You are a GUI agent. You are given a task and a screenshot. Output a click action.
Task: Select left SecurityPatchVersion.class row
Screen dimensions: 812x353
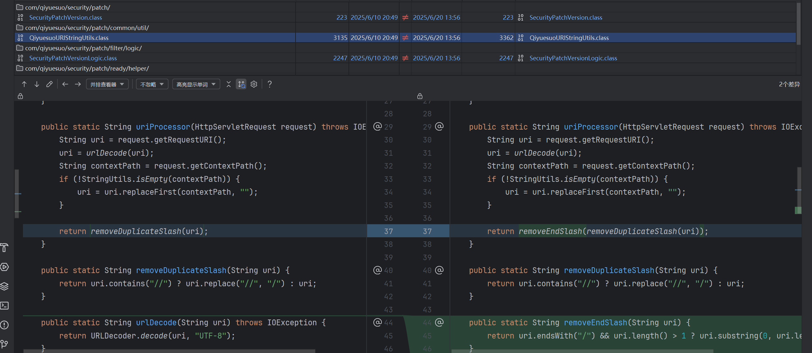click(66, 17)
